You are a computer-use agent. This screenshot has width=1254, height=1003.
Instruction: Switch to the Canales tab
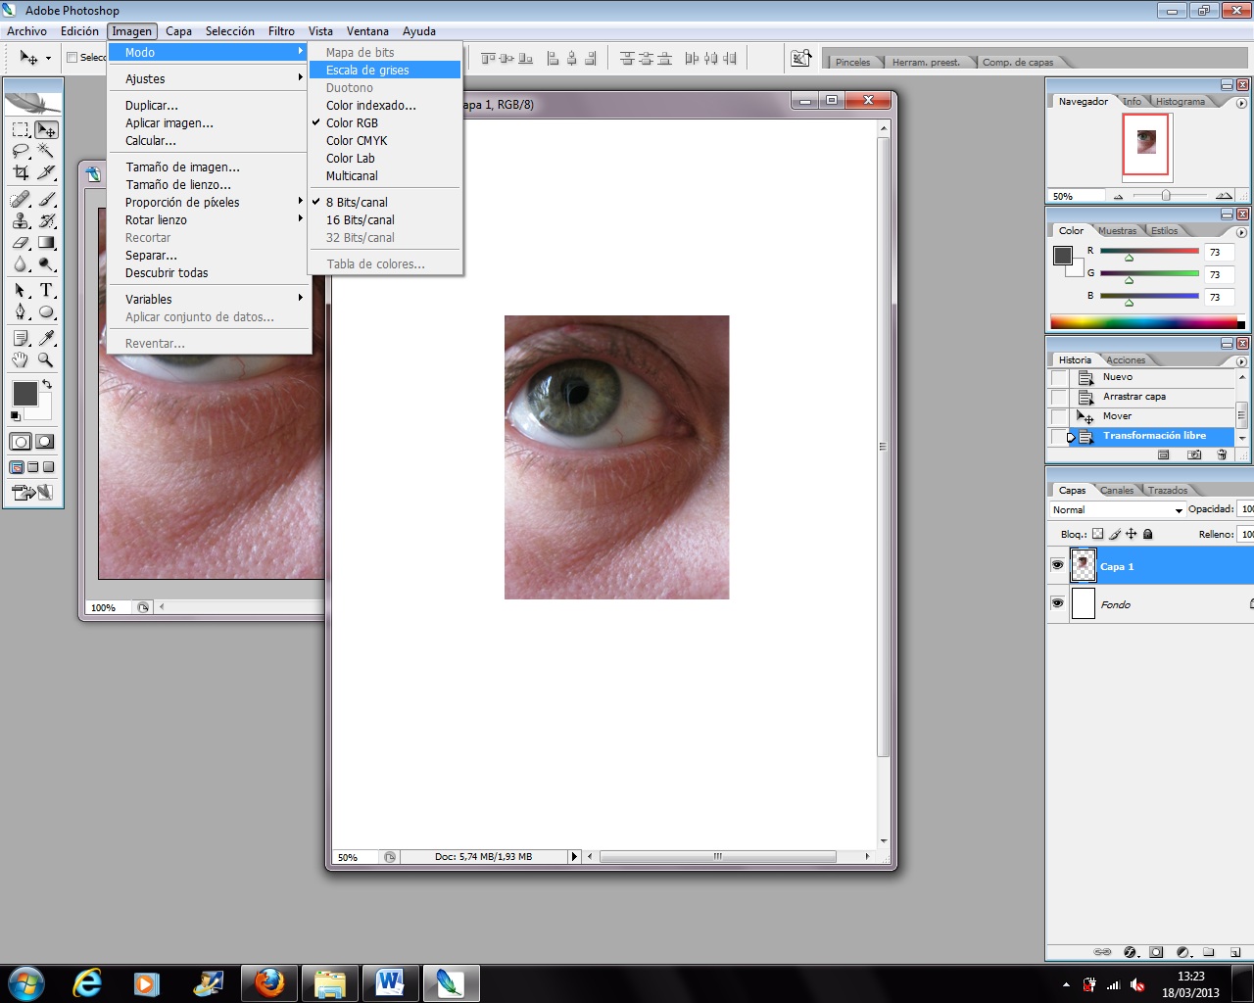point(1117,490)
